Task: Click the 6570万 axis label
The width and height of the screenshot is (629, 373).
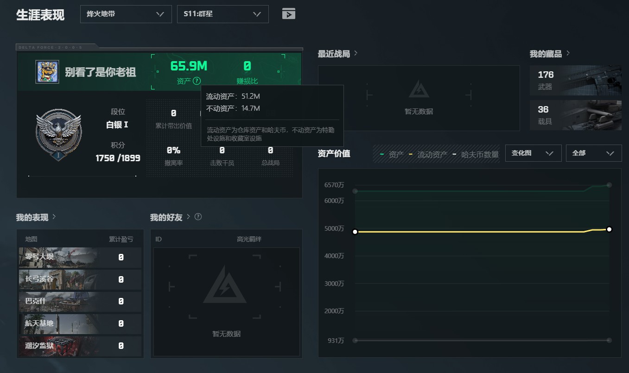Action: 334,185
